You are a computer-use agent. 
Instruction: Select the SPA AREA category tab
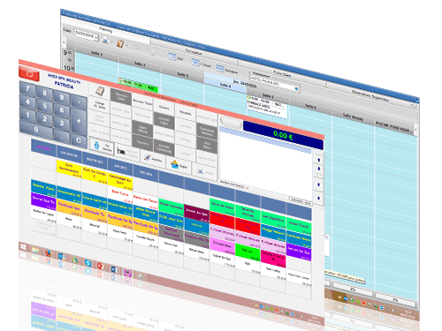[x=43, y=148]
